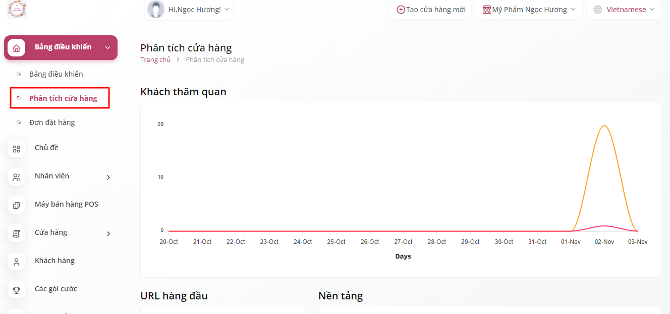Click the globe language icon

click(x=598, y=10)
